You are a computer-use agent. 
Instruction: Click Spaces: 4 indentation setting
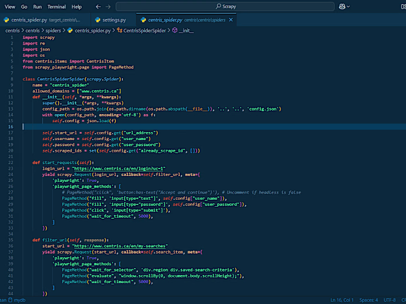(369, 300)
